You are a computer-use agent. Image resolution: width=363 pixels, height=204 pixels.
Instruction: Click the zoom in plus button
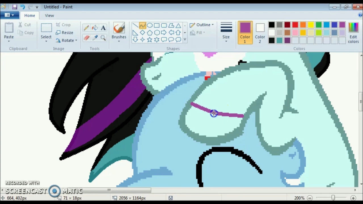pos(353,198)
